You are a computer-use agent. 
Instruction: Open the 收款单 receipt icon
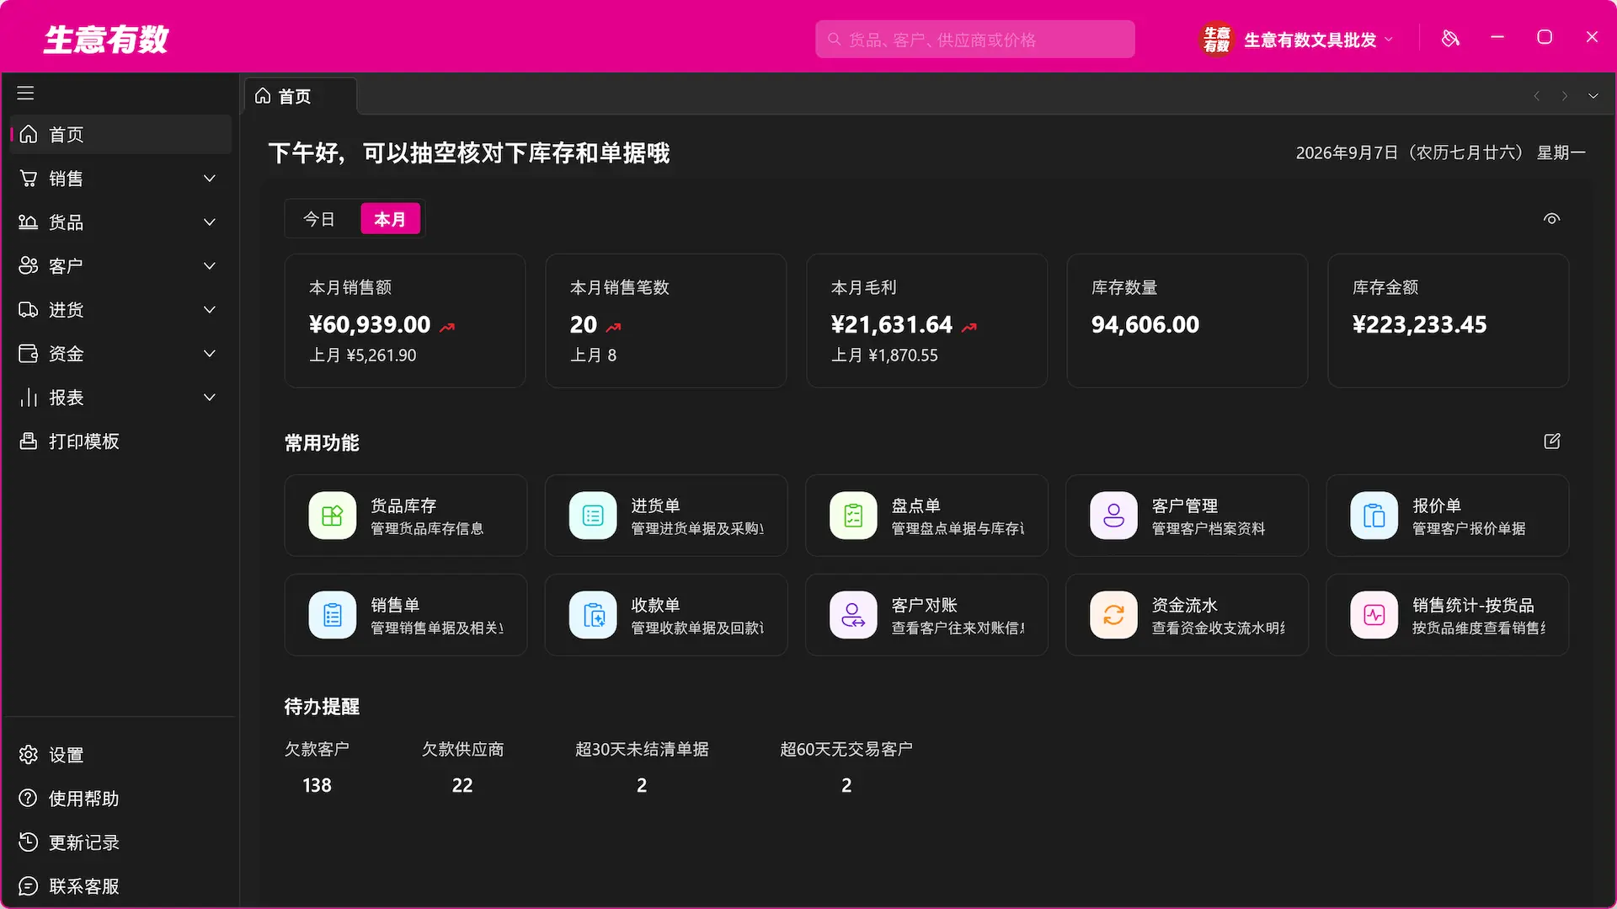coord(593,615)
